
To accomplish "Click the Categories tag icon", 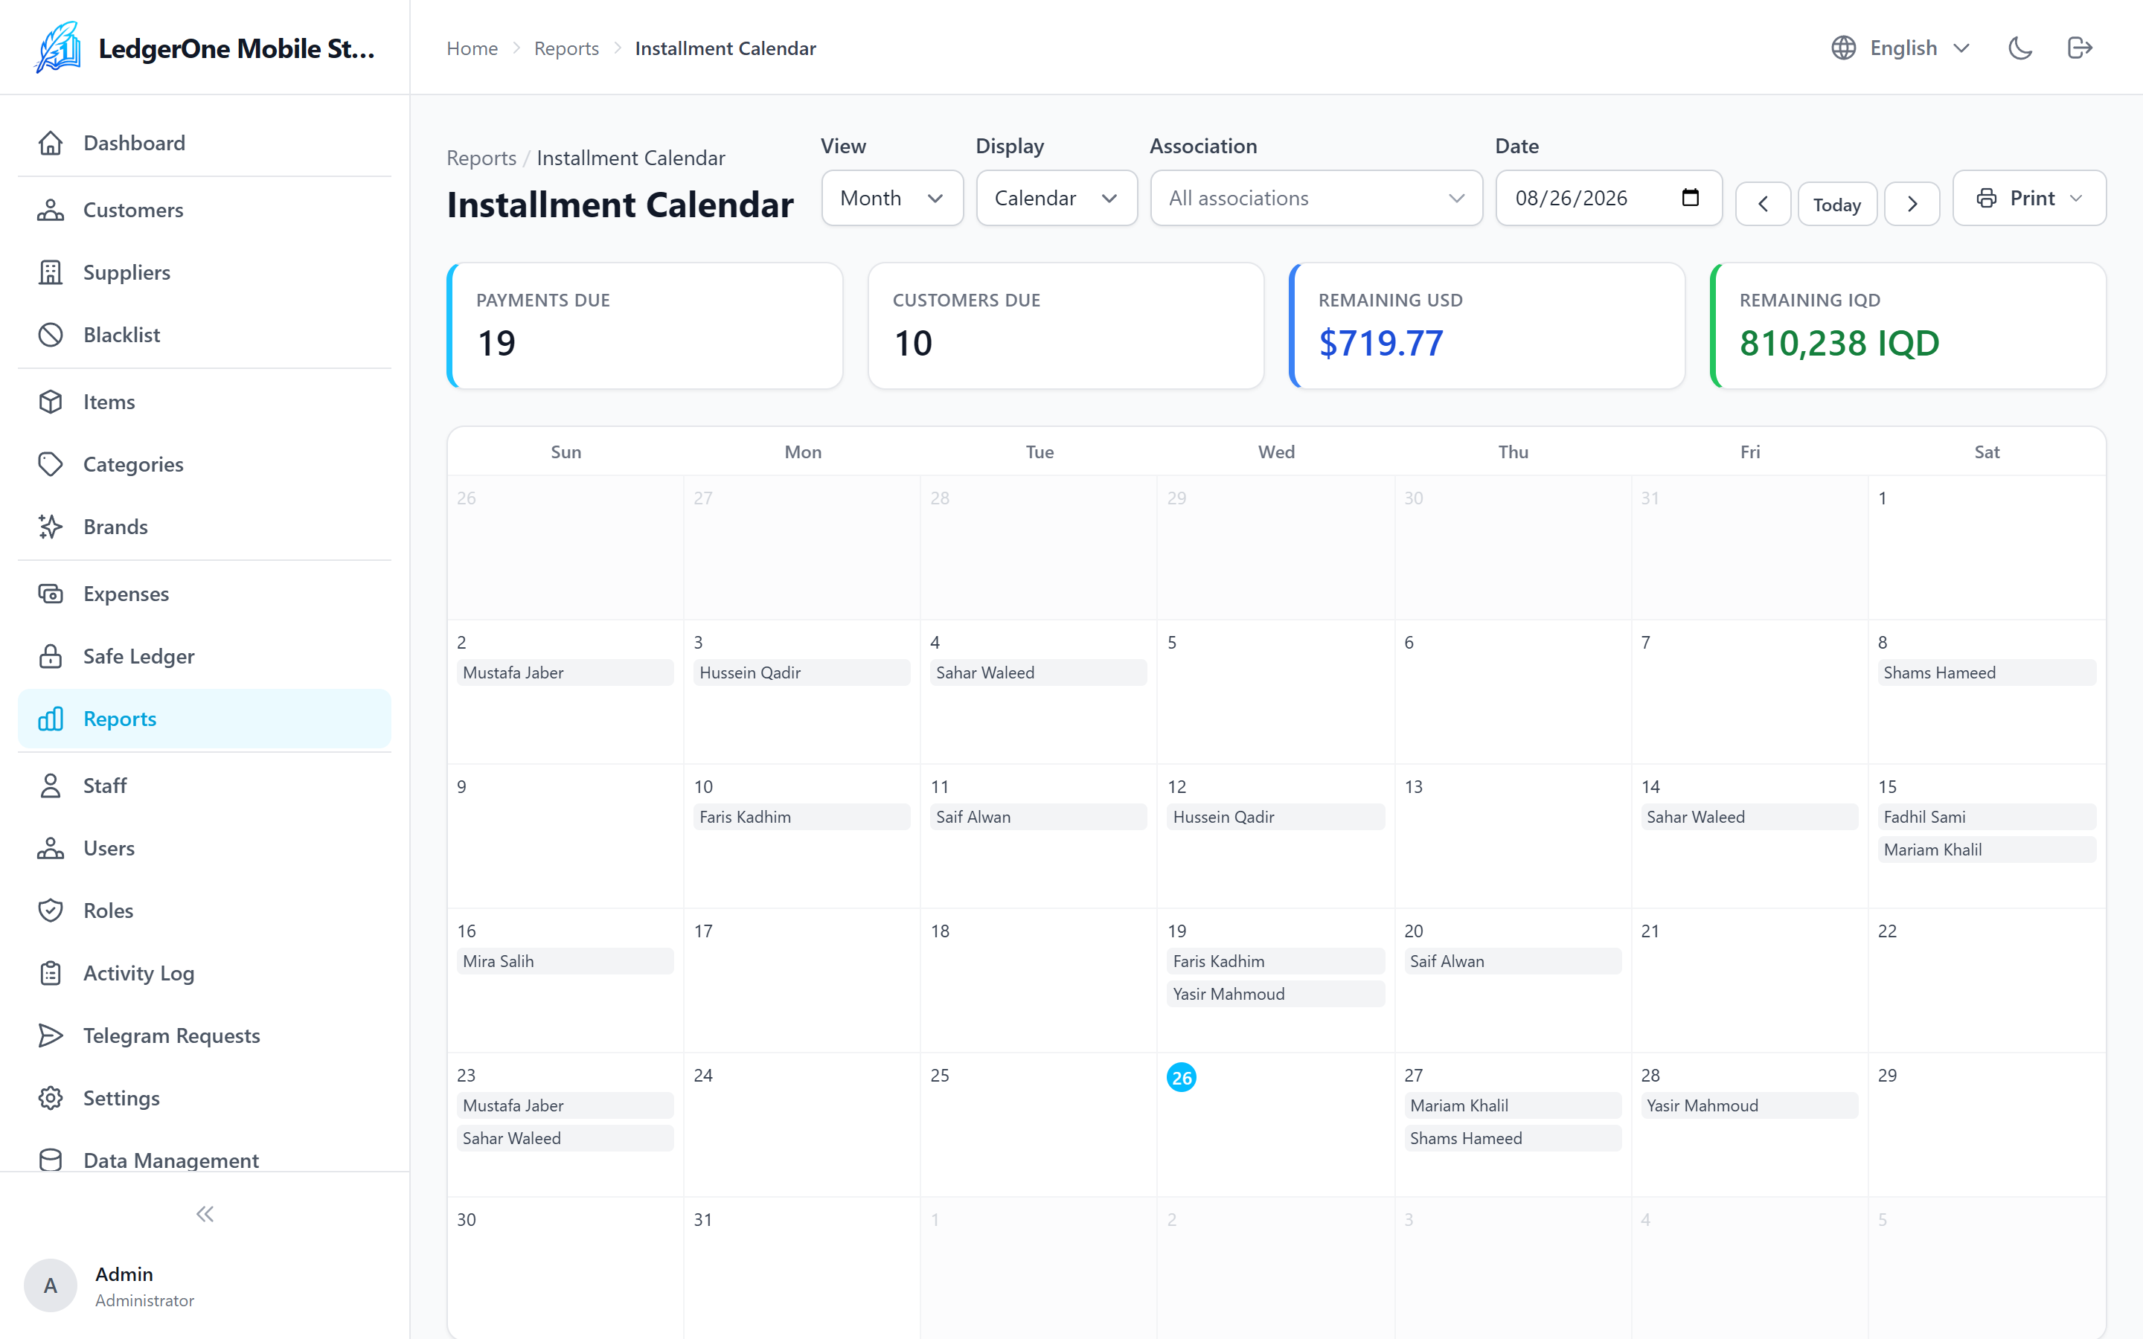I will [x=51, y=464].
